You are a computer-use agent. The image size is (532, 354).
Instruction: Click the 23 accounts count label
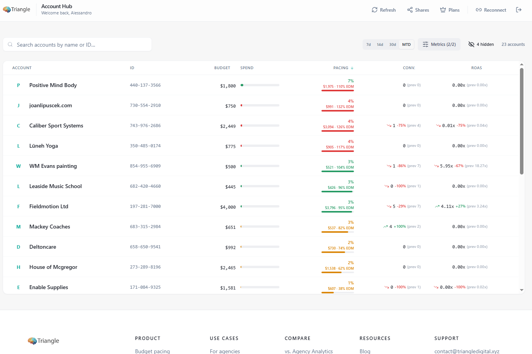pyautogui.click(x=513, y=44)
